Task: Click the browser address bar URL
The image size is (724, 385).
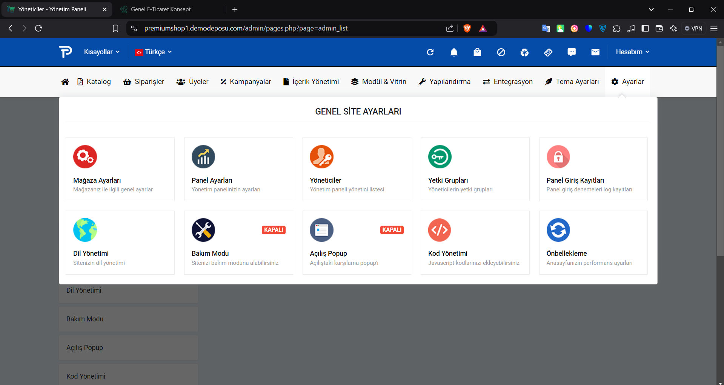Action: pyautogui.click(x=246, y=28)
